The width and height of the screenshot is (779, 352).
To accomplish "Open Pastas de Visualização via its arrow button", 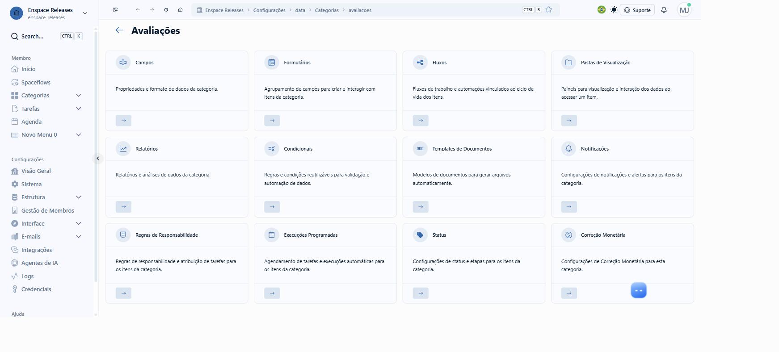I will click(569, 121).
